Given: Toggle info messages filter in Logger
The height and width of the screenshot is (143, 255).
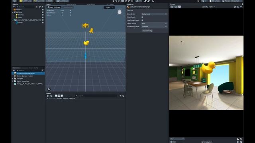Looking at the screenshot, I should coord(56,96).
